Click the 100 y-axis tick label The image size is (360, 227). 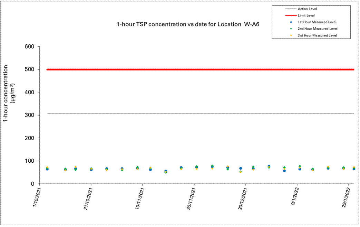click(x=29, y=161)
